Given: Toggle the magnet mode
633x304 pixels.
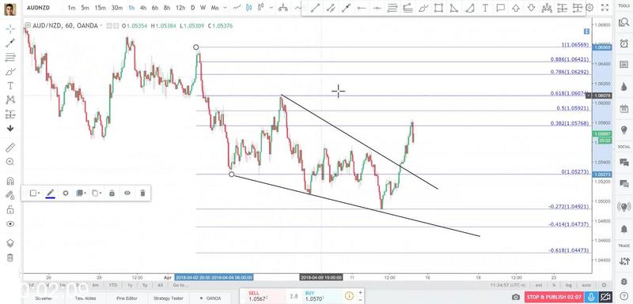Looking at the screenshot, I should (10, 181).
